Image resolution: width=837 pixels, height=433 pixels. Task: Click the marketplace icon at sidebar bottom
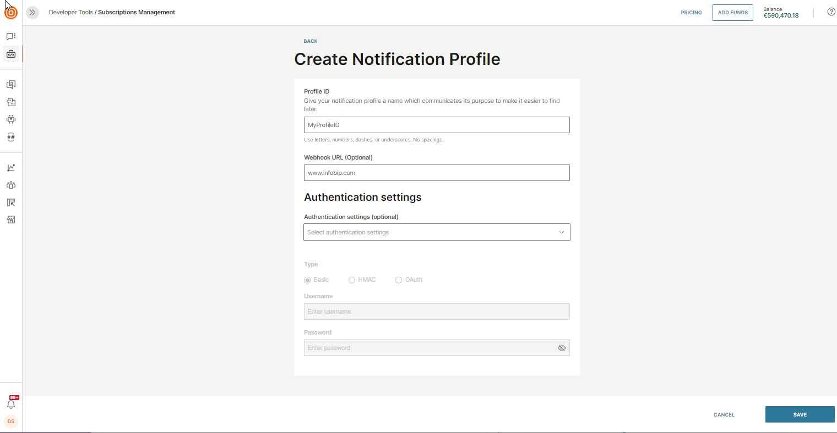11,220
